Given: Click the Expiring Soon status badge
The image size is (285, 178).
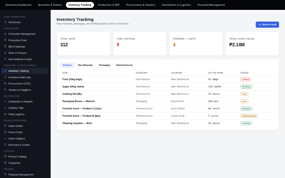Looking at the screenshot, I should coord(249,116).
